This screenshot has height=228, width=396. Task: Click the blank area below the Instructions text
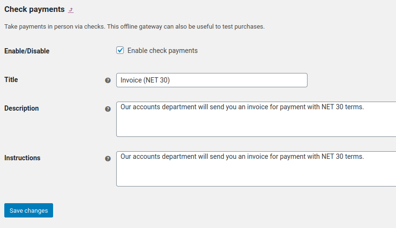[256, 174]
